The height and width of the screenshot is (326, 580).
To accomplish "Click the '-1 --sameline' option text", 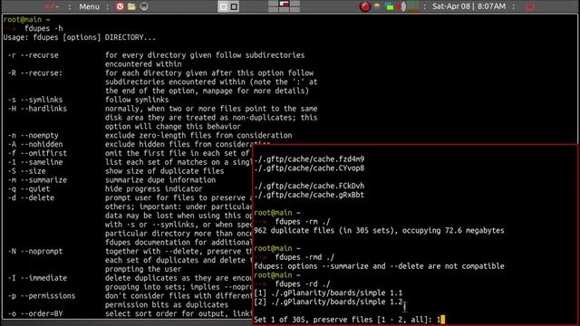I will pyautogui.click(x=35, y=162).
